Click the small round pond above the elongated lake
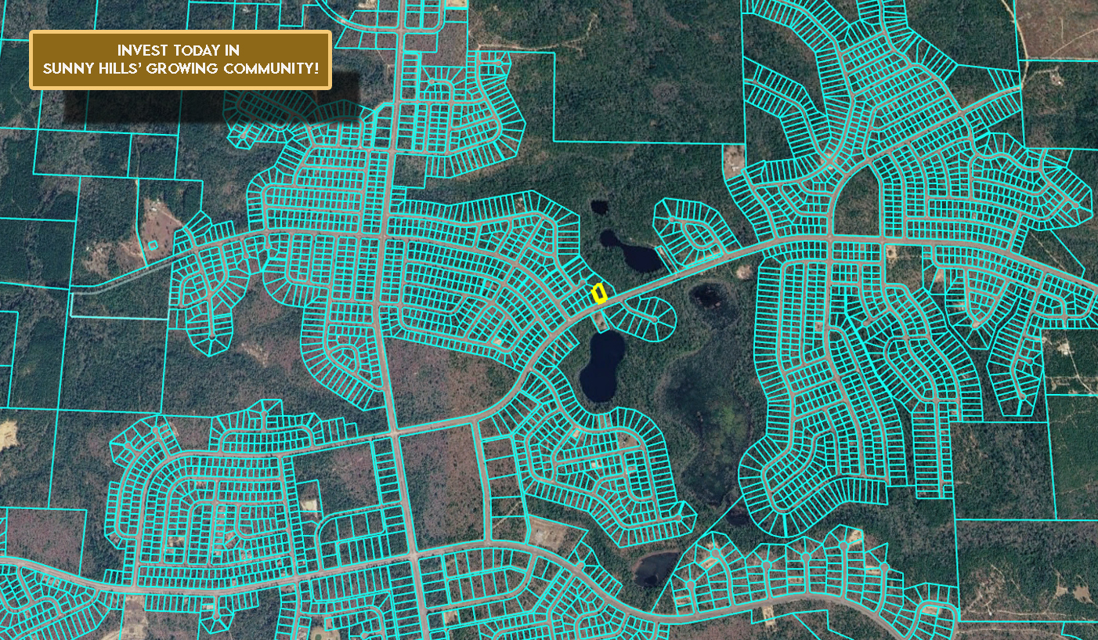Image resolution: width=1098 pixels, height=640 pixels. [599, 208]
